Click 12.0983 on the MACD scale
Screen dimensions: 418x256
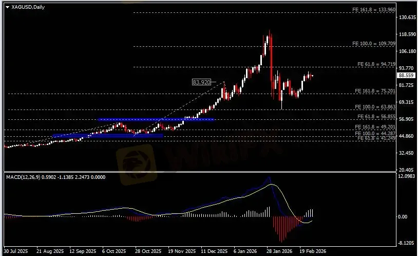click(406, 176)
